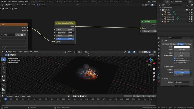Viewport: 194px width, 109px height.
Task: Click the Blend slider value 1.000
Action: [182, 72]
